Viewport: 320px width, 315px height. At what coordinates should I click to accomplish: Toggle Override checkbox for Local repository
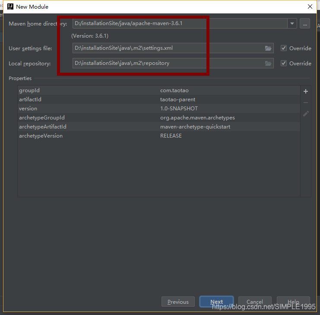click(284, 64)
